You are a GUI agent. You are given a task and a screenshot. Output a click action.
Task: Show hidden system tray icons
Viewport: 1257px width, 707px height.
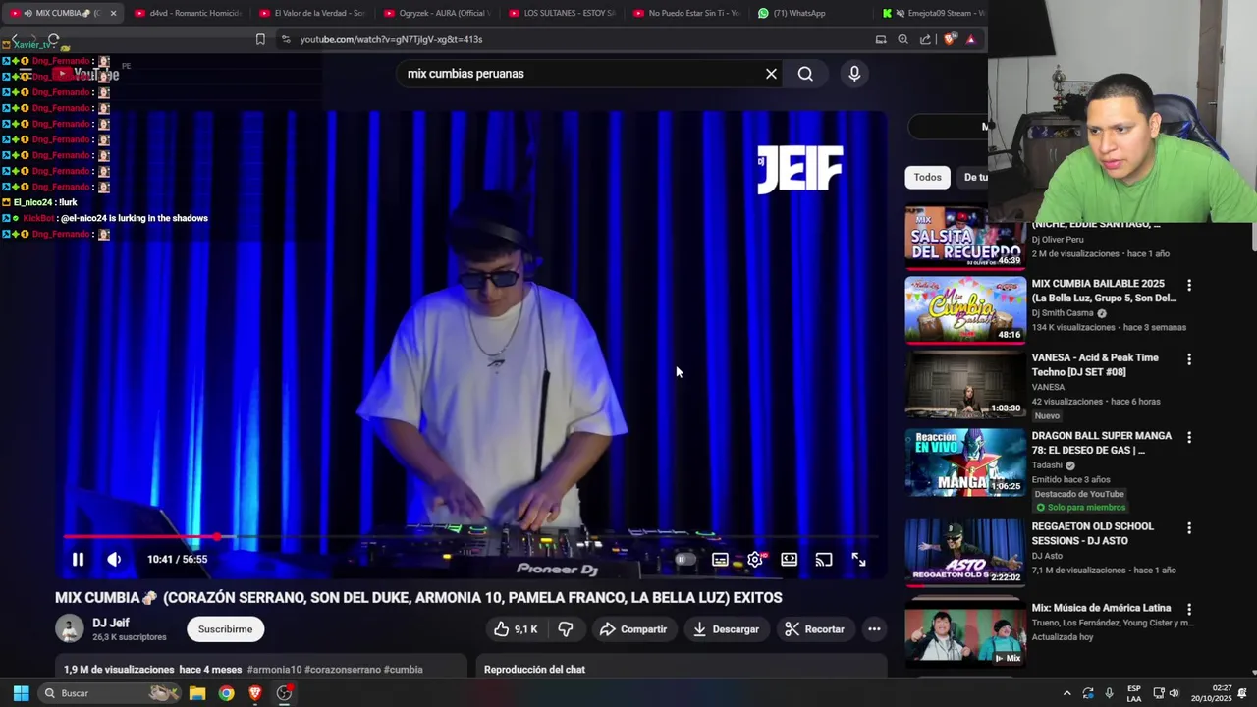pyautogui.click(x=1066, y=693)
